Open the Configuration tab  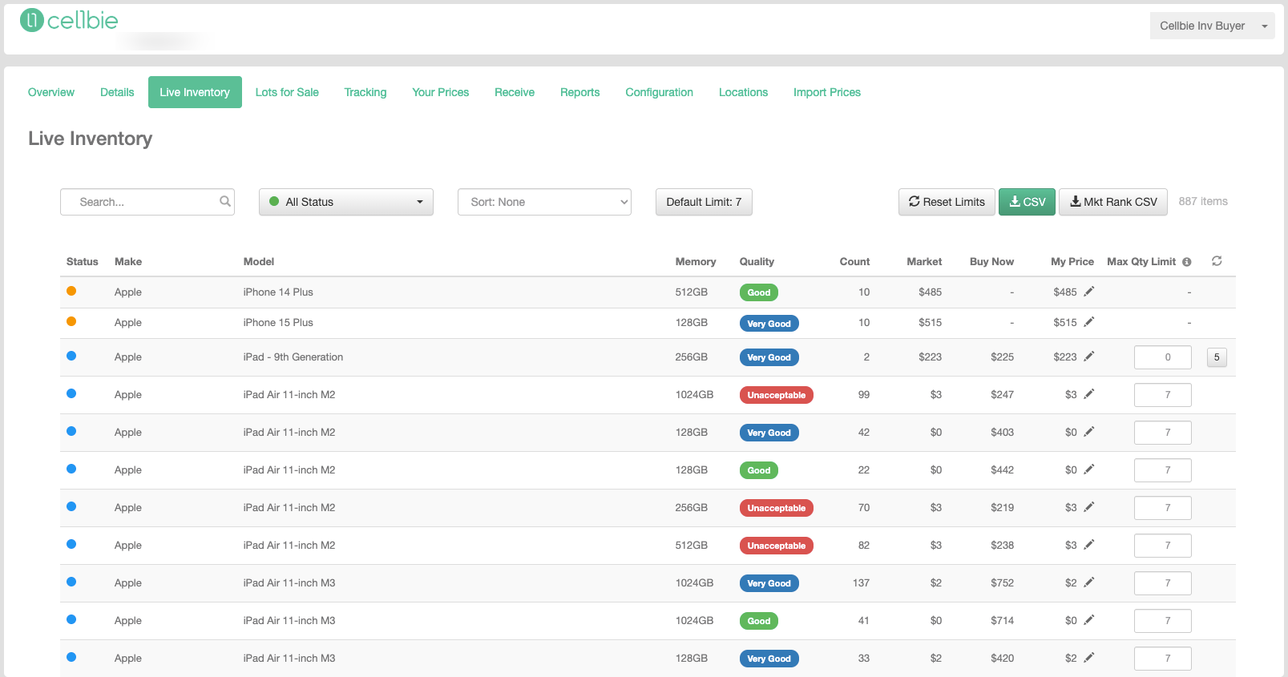pos(660,92)
